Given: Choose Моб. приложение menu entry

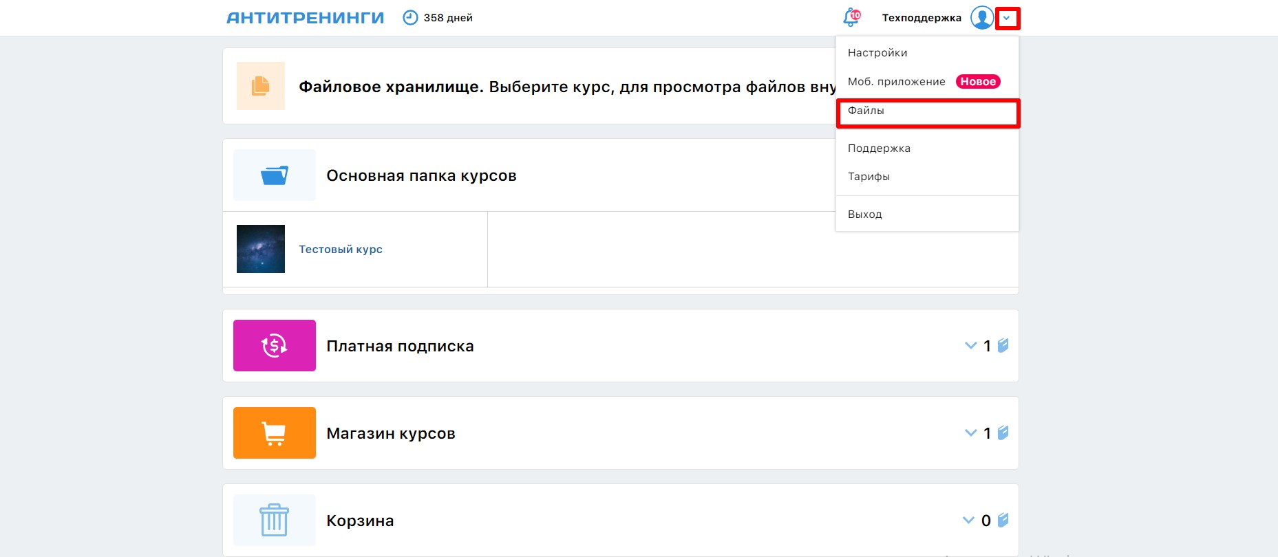Looking at the screenshot, I should 896,82.
